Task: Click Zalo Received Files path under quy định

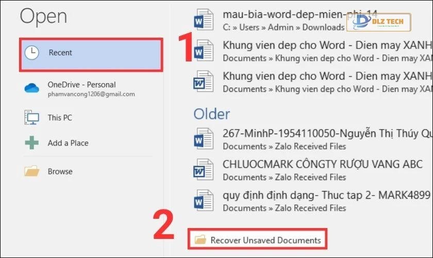Action: point(310,208)
